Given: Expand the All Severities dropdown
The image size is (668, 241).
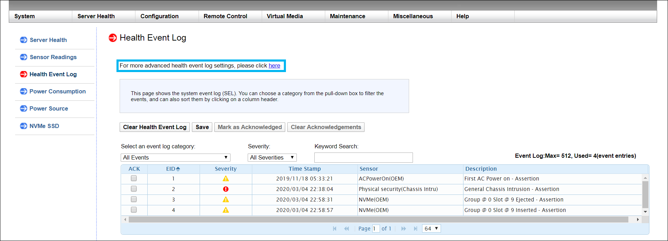Looking at the screenshot, I should click(x=272, y=158).
